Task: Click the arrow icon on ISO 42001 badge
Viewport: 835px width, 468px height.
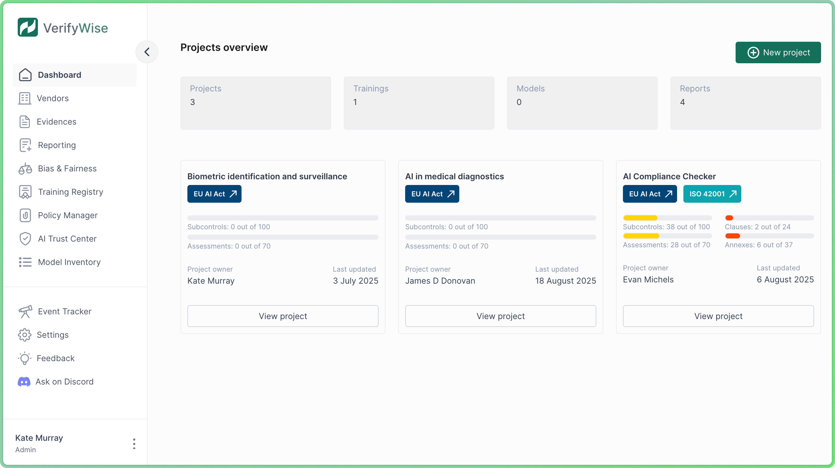Action: click(732, 194)
